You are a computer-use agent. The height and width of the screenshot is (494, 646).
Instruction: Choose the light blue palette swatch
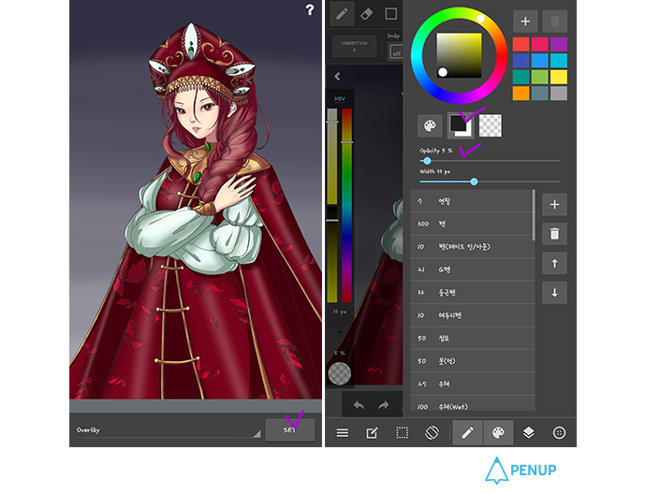(539, 61)
